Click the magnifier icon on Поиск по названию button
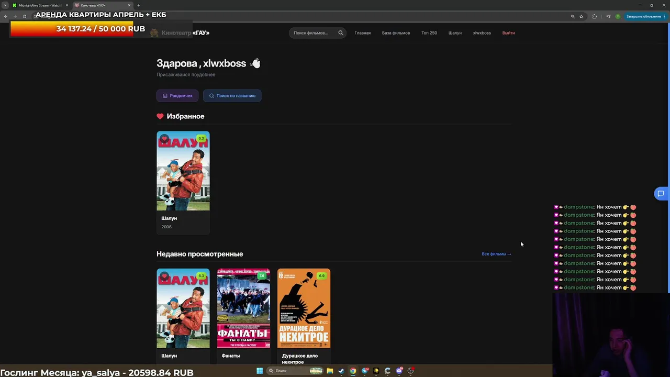 click(211, 96)
